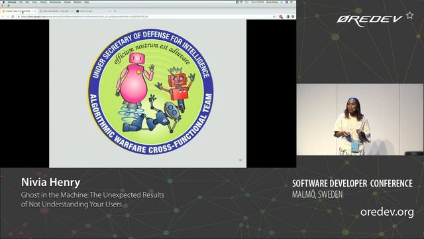Open the Window menu
Viewport: 424px width, 239px height.
click(78, 2)
